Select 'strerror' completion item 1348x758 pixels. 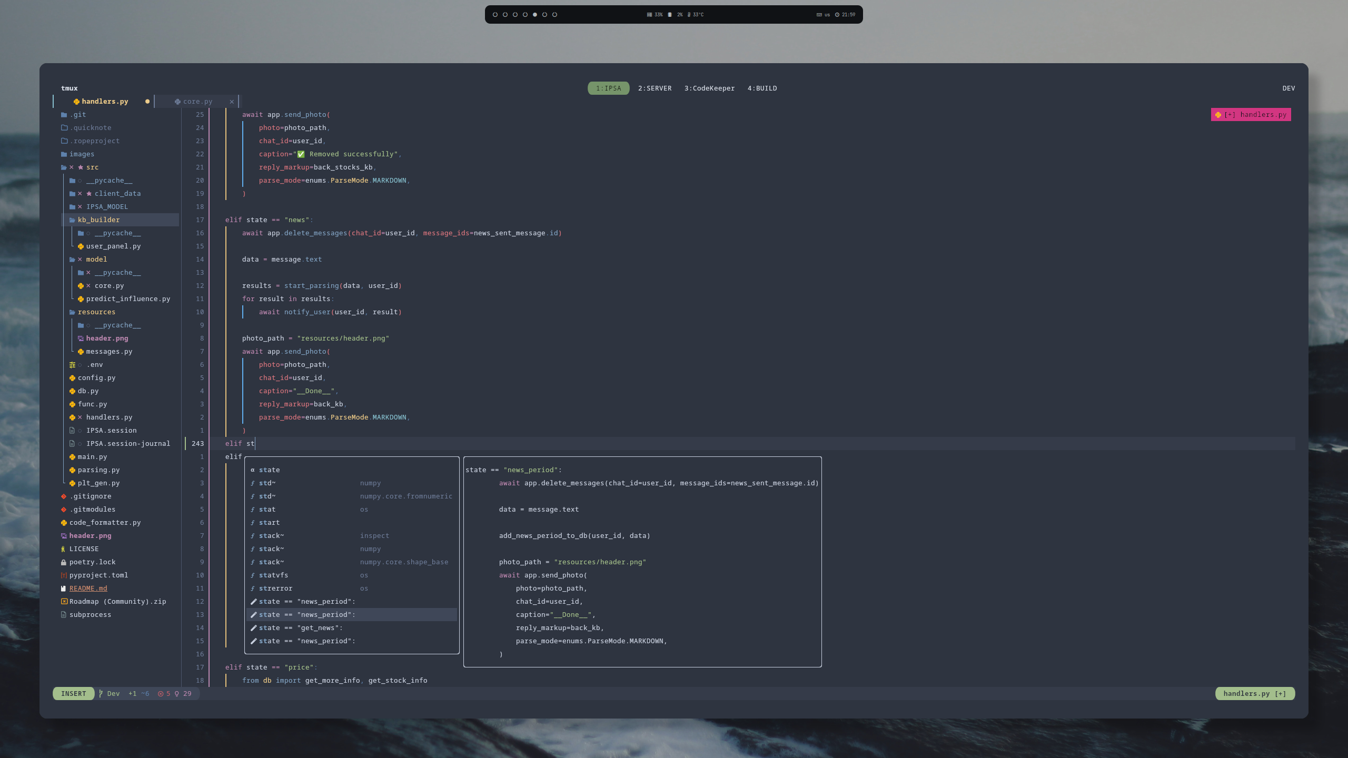(352, 589)
